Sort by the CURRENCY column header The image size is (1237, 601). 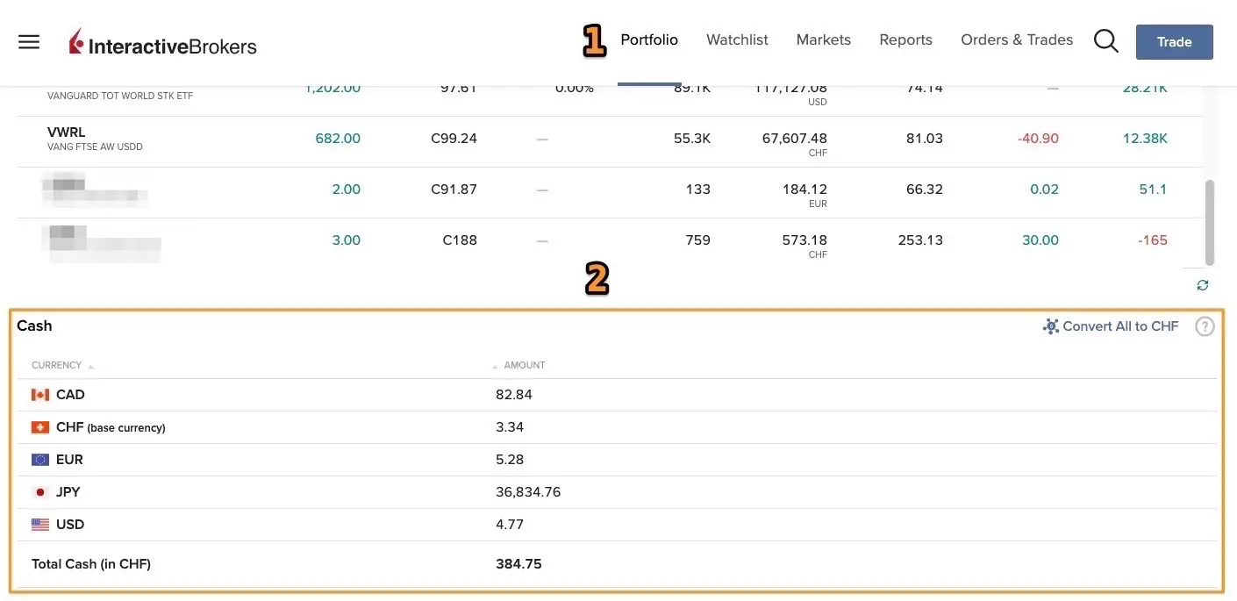tap(57, 365)
